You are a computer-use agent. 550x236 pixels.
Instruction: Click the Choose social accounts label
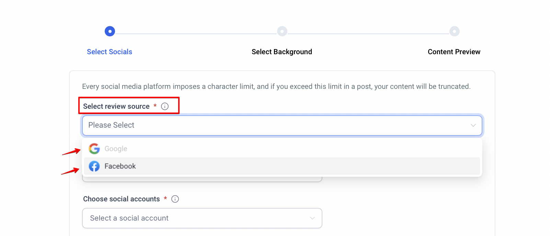click(122, 199)
